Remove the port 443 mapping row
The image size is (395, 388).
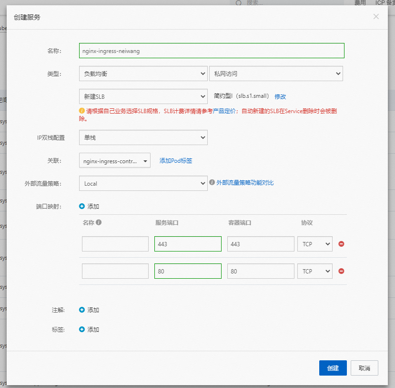pos(341,244)
